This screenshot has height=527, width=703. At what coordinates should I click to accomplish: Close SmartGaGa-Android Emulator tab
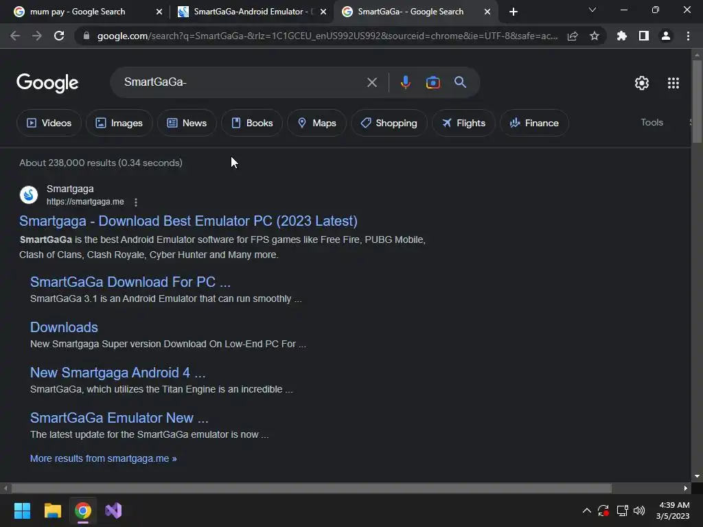(323, 12)
